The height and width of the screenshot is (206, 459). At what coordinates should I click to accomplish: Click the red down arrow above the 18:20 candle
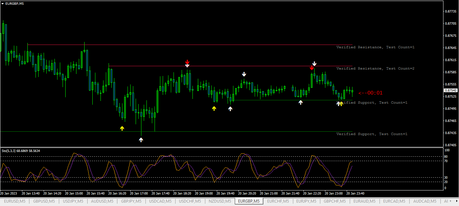(187, 62)
